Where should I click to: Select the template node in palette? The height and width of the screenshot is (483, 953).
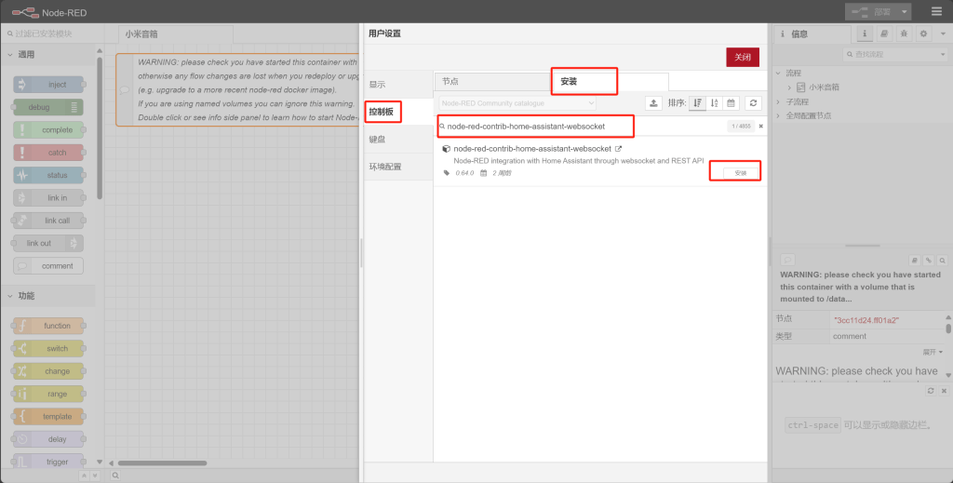pos(48,417)
